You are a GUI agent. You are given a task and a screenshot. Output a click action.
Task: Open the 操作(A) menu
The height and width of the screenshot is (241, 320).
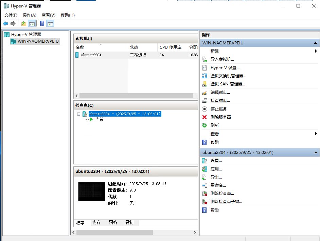(x=29, y=15)
